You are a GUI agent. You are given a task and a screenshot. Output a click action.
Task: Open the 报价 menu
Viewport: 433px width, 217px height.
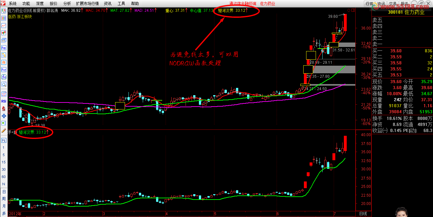tap(54, 4)
